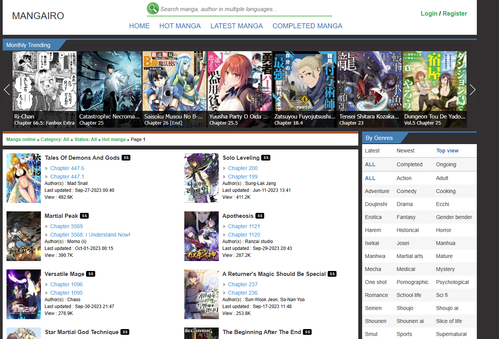
Task: Focus the manga search input field
Action: click(x=245, y=9)
